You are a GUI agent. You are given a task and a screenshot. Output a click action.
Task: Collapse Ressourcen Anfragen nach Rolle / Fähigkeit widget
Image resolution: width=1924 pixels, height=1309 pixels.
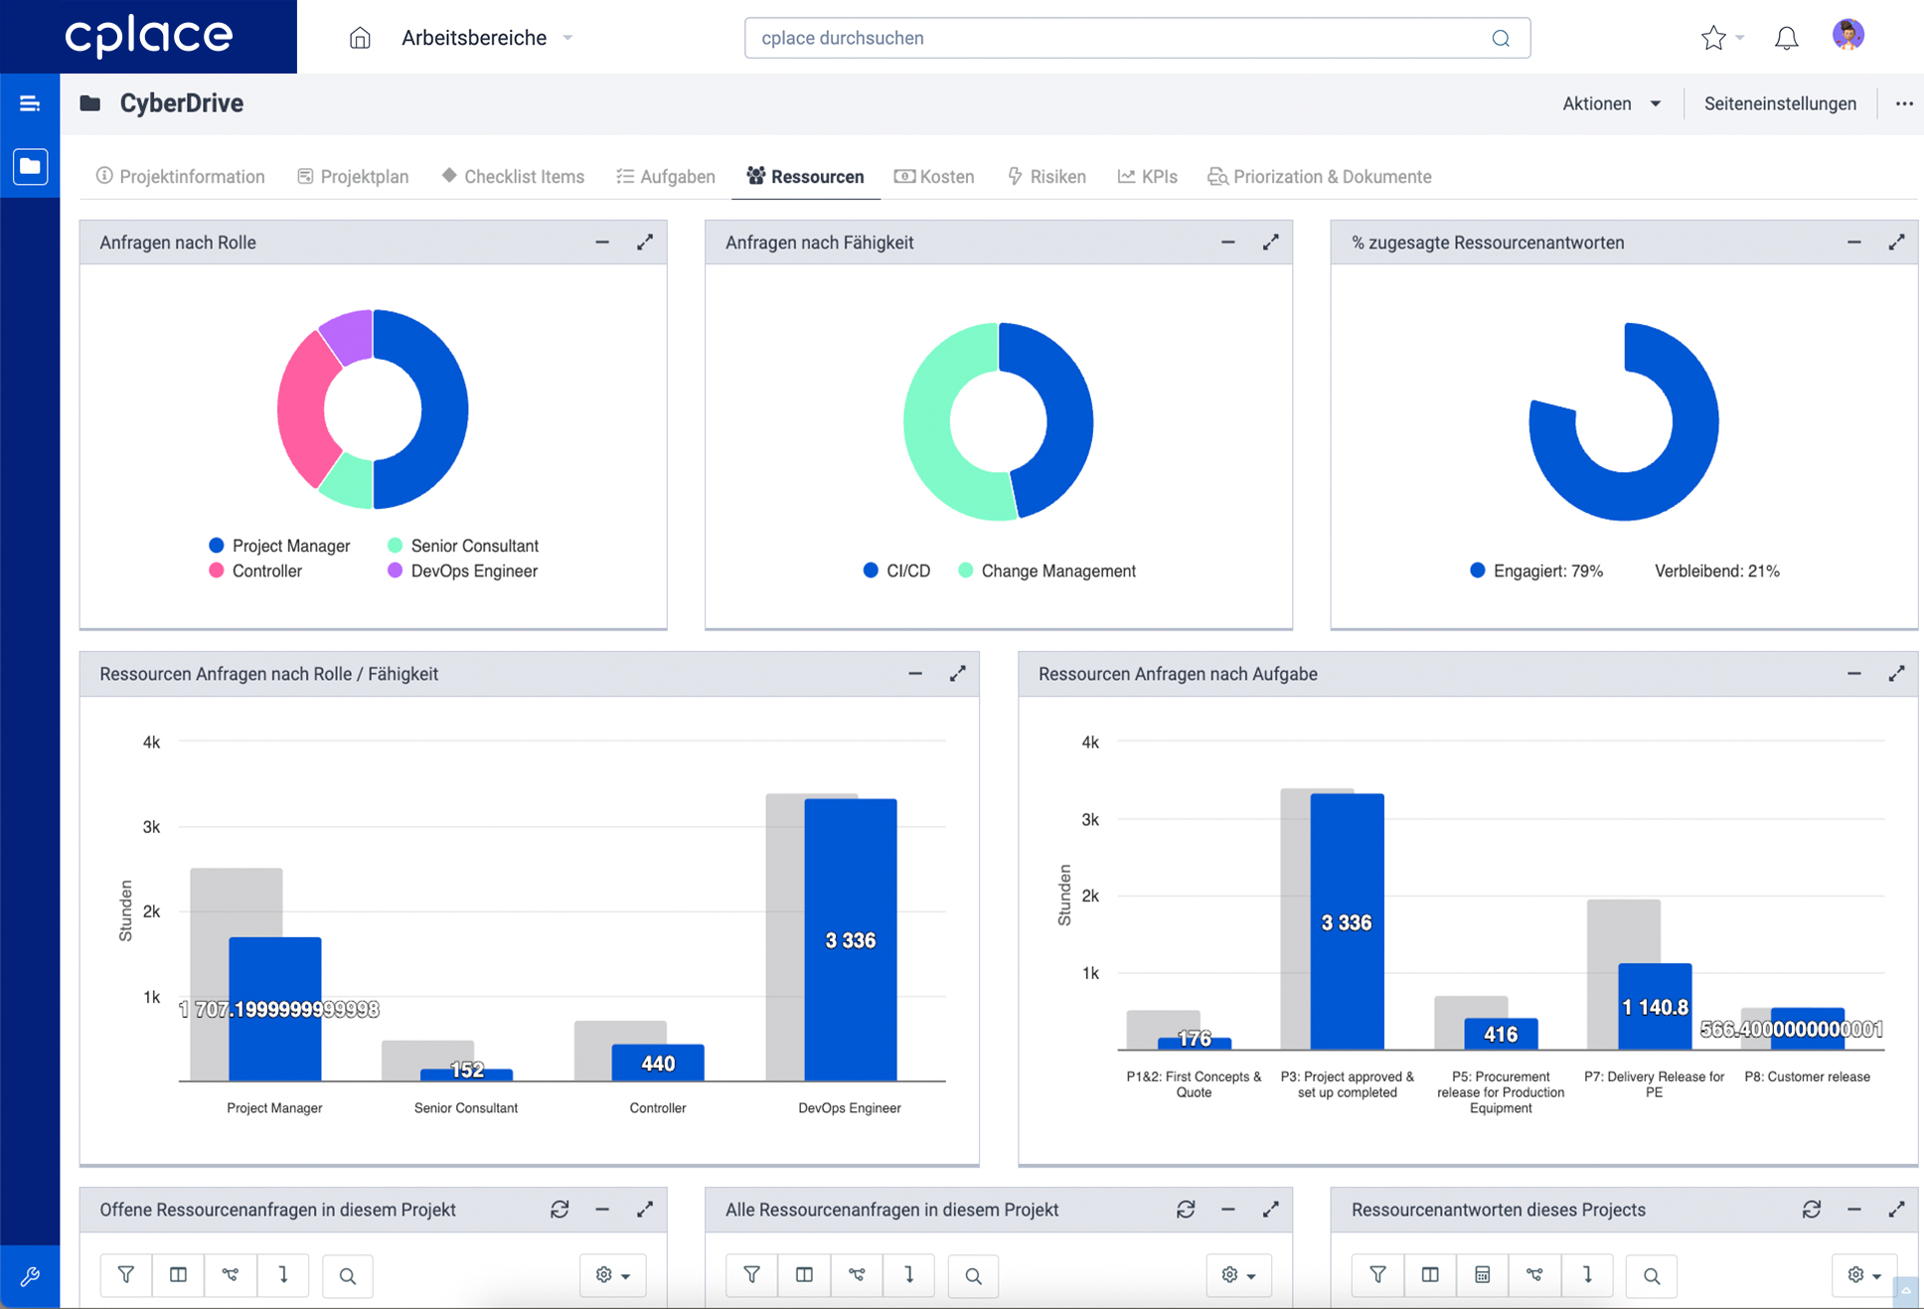[x=915, y=674]
